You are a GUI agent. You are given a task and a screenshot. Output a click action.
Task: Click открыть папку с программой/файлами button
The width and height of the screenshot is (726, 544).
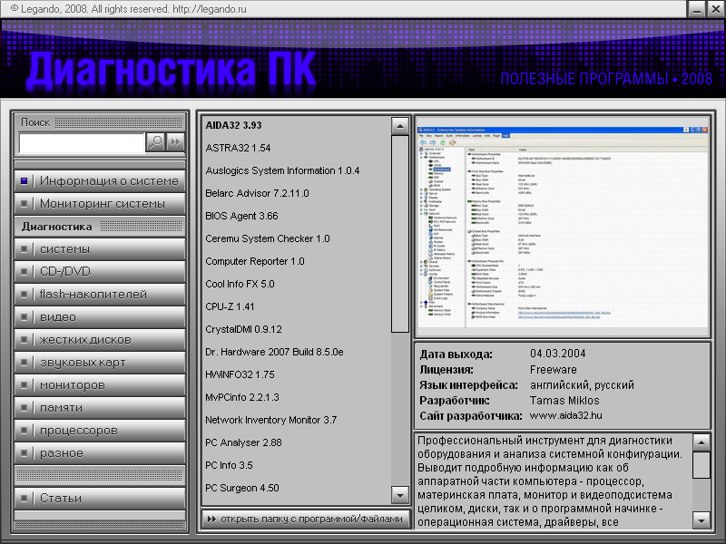click(307, 519)
